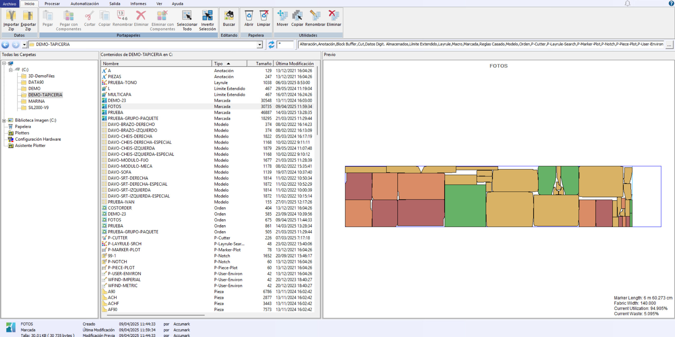
Task: Expand the Biblioteca Imagen (C:) node
Action: pos(4,121)
